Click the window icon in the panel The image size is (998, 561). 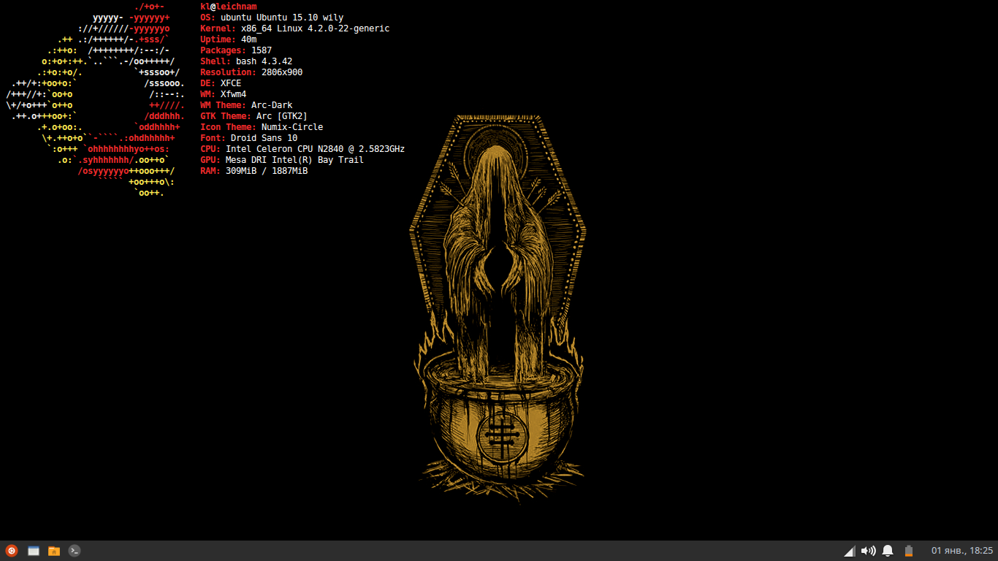[x=33, y=551]
